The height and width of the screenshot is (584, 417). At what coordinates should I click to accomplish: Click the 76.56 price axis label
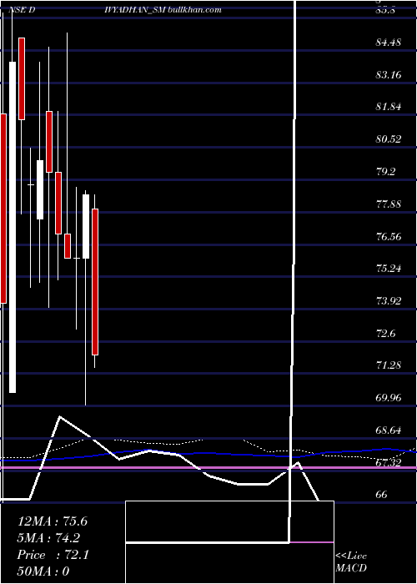click(388, 236)
